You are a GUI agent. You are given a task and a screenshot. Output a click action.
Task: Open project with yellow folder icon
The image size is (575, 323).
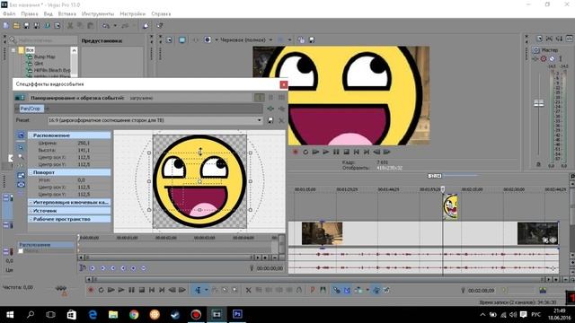click(16, 26)
